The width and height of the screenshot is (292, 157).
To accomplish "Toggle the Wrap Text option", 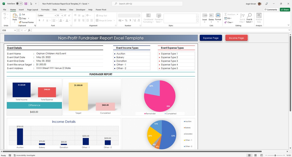I will click(101, 16).
